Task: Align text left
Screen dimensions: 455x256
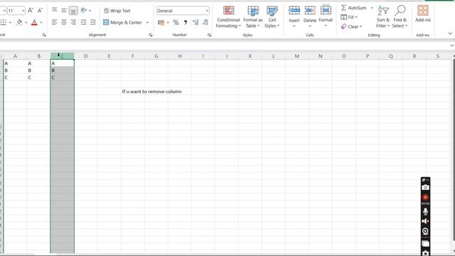Action: tap(54, 22)
